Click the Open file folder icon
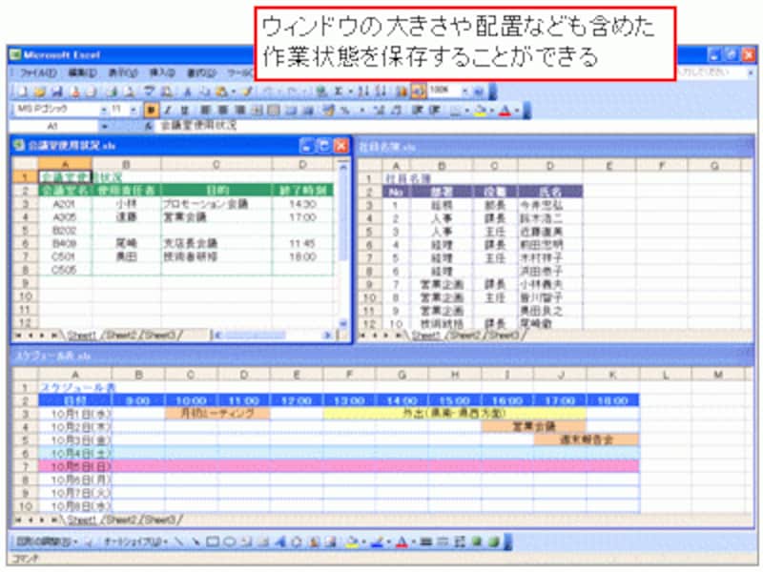Screen dimensions: 763x572 (x=40, y=91)
